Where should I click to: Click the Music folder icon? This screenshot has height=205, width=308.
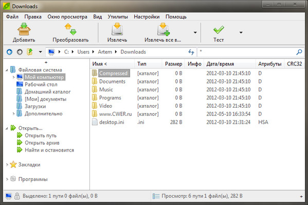pyautogui.click(x=95, y=89)
